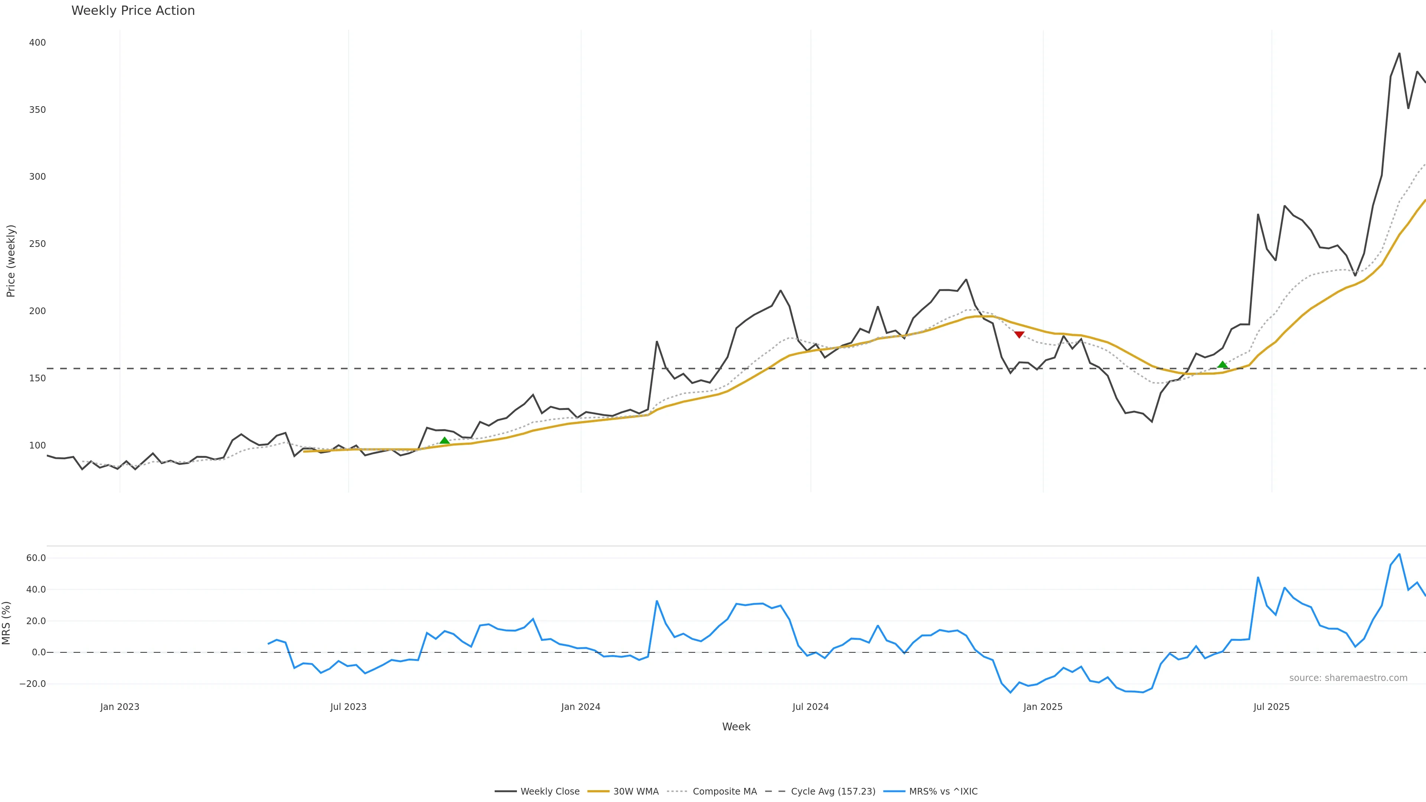Viewport: 1426px width, 802px height.
Task: Click the red down-triangle signal marker
Action: tap(1019, 334)
